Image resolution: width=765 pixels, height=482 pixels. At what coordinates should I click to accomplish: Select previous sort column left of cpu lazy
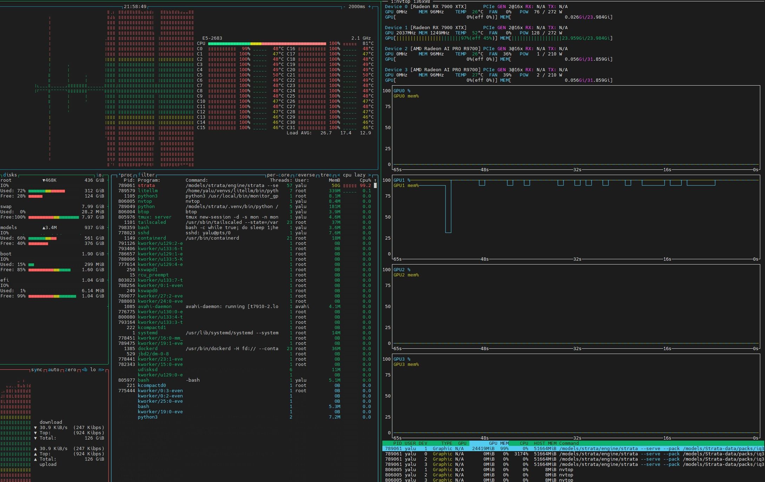click(339, 175)
